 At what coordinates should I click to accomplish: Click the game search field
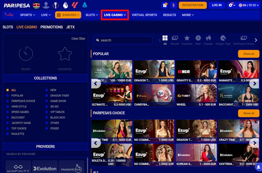(123, 40)
